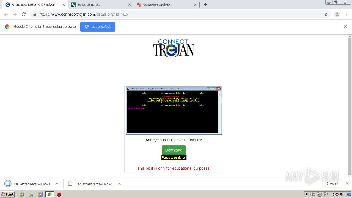Reload the current page
Image resolution: width=352 pixels, height=198 pixels.
pyautogui.click(x=24, y=14)
